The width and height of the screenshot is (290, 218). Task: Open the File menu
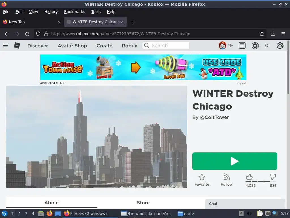coord(6,12)
